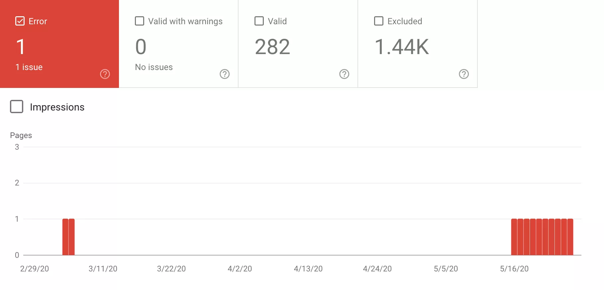
Task: Click the Pages axis label
Action: click(x=21, y=135)
